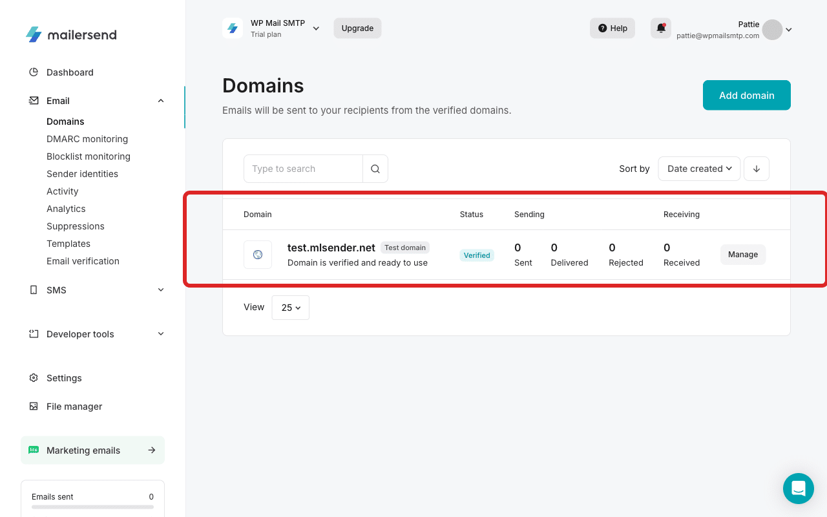Open Sender identities page

pos(82,174)
